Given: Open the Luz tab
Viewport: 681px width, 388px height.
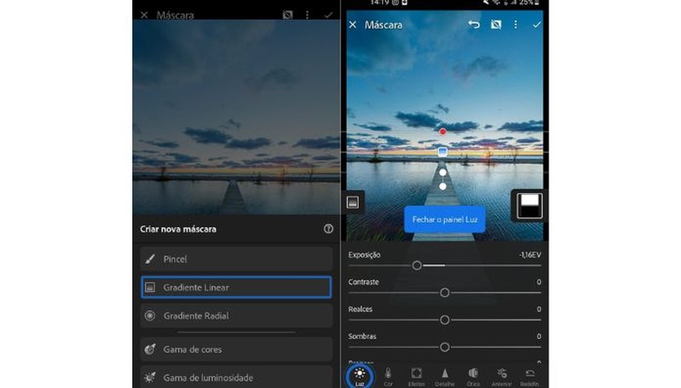Looking at the screenshot, I should click(x=360, y=376).
